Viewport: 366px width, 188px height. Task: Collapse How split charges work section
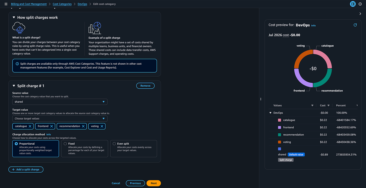click(14, 18)
